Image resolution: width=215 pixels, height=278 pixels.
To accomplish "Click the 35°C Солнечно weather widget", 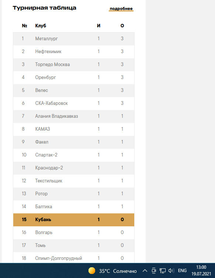I will click(112, 271).
